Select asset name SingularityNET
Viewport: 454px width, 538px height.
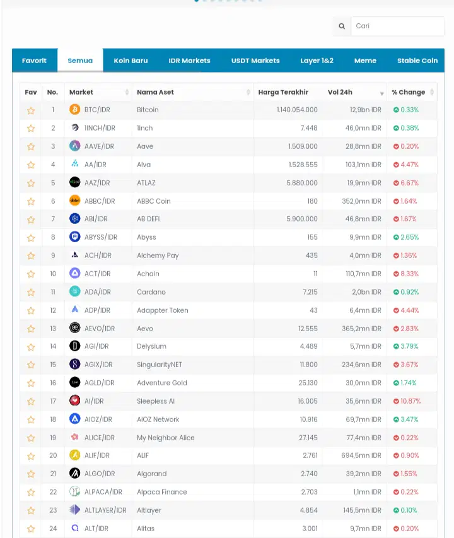point(160,365)
